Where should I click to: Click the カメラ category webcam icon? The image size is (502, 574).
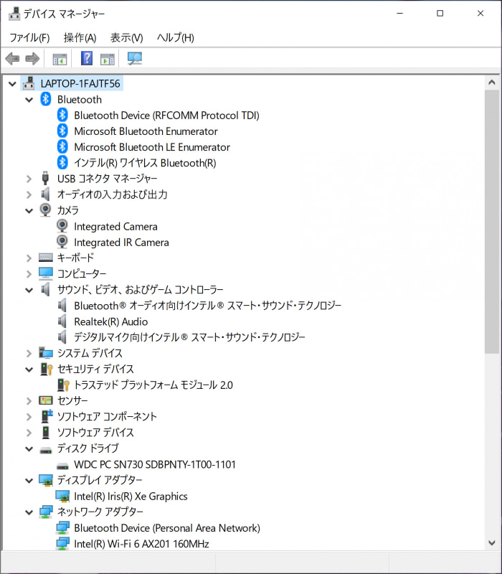[45, 210]
